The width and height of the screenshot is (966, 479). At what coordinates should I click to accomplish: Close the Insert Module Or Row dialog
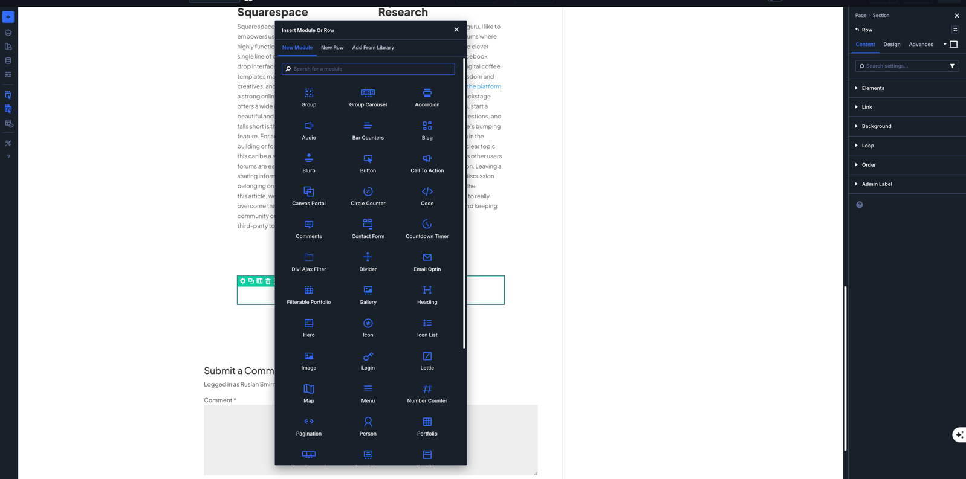(456, 30)
